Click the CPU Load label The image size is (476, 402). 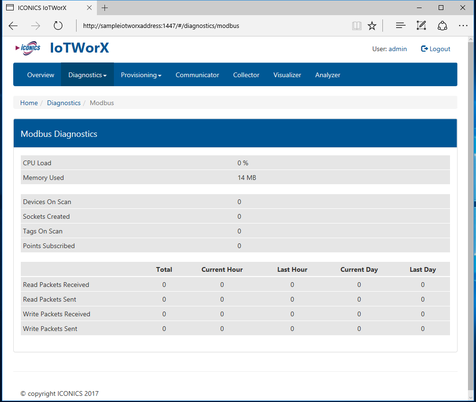[37, 163]
